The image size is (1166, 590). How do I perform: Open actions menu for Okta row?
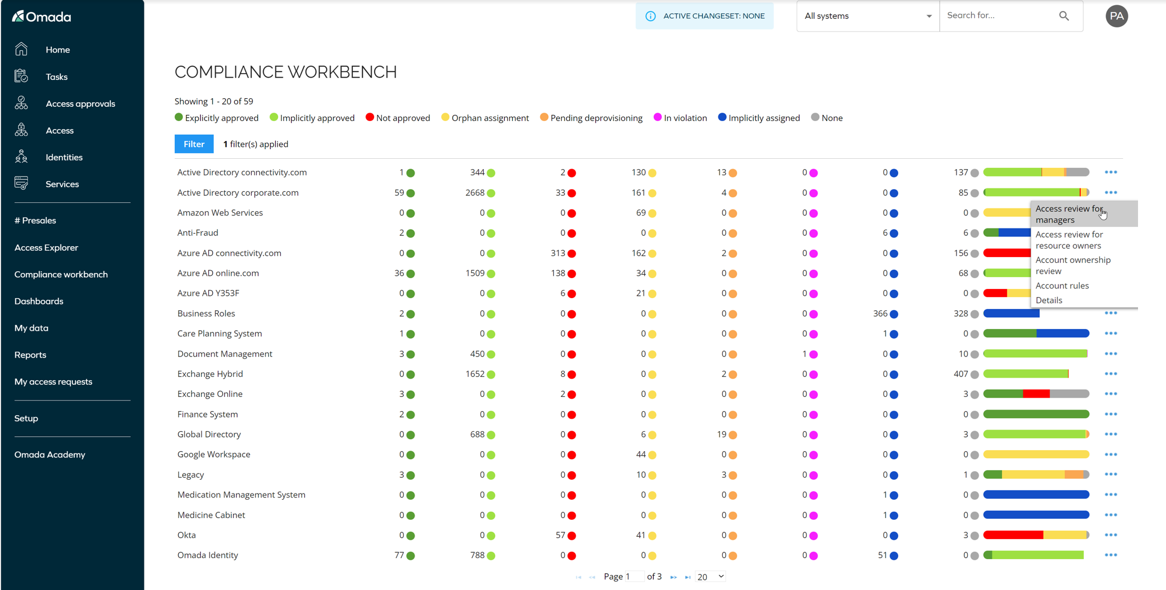click(x=1111, y=535)
